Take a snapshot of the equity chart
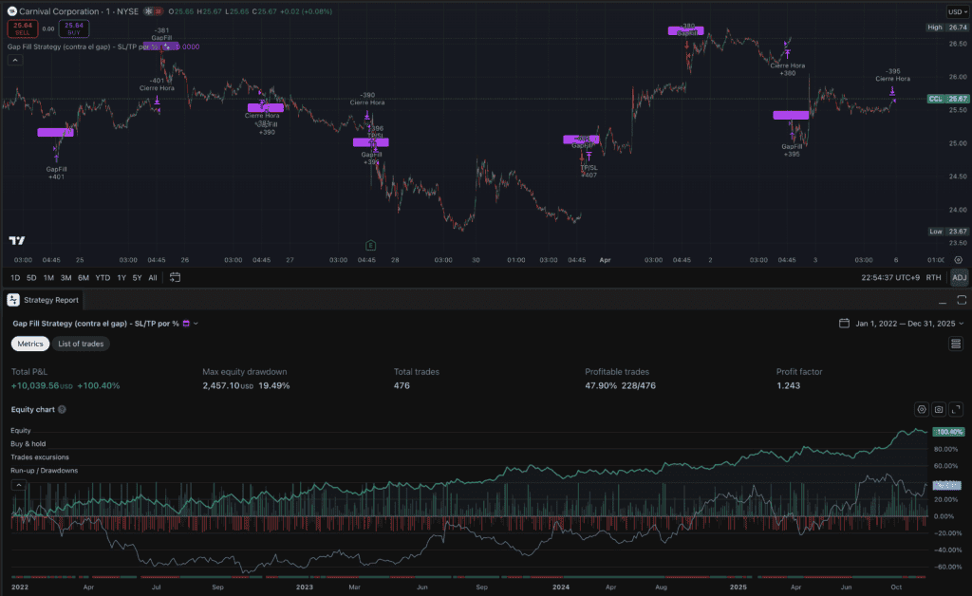This screenshot has height=596, width=972. click(x=939, y=410)
